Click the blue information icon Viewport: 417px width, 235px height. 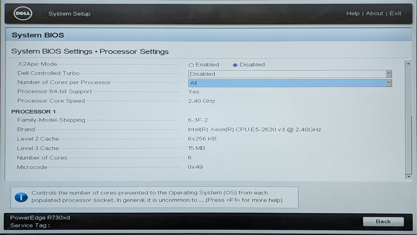(x=21, y=197)
